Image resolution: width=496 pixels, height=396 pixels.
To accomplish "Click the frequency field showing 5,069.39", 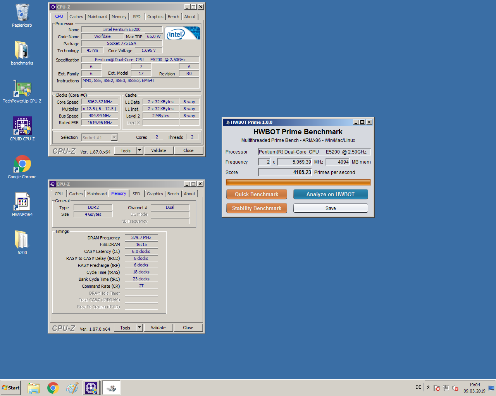I will (x=294, y=162).
